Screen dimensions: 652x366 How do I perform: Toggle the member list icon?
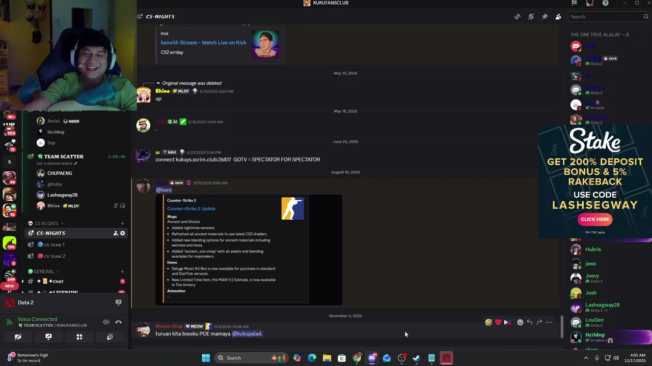pos(558,17)
